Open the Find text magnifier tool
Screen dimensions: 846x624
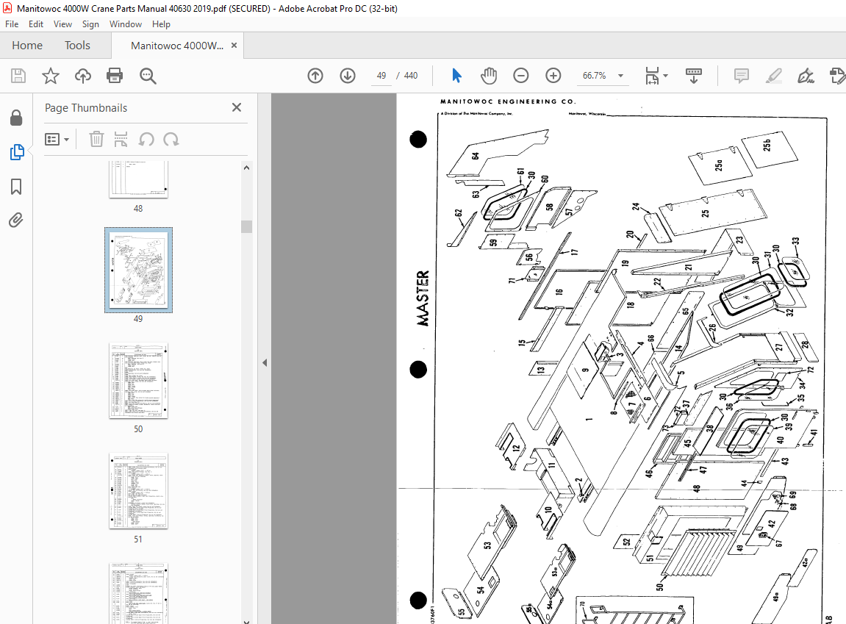tap(147, 76)
